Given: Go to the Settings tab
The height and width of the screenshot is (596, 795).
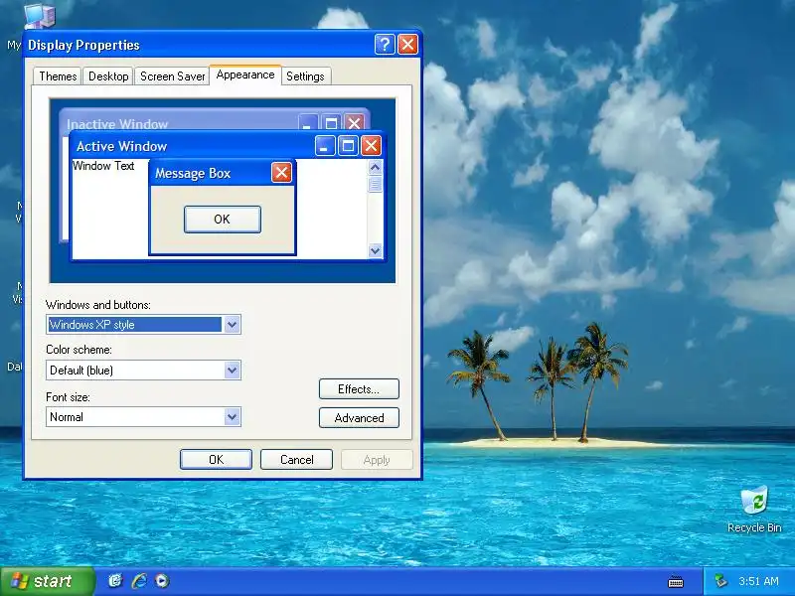Looking at the screenshot, I should pos(305,76).
